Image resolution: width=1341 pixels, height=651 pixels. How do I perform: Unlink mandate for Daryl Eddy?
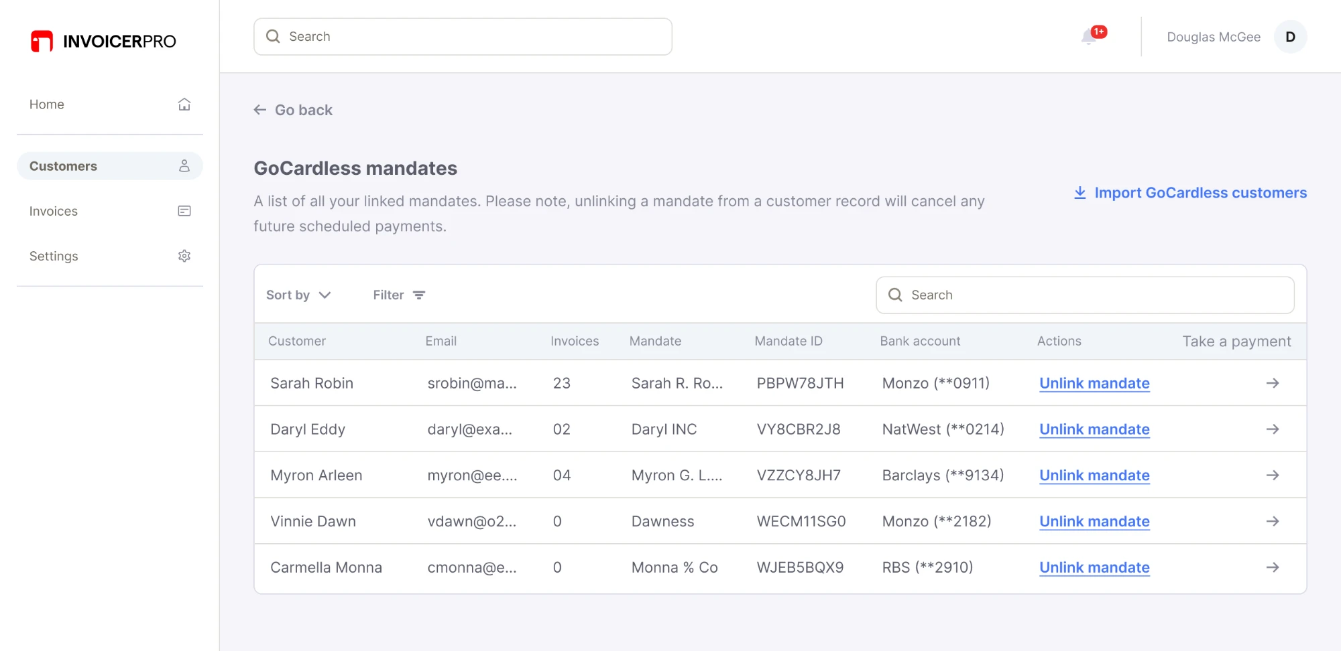point(1094,429)
